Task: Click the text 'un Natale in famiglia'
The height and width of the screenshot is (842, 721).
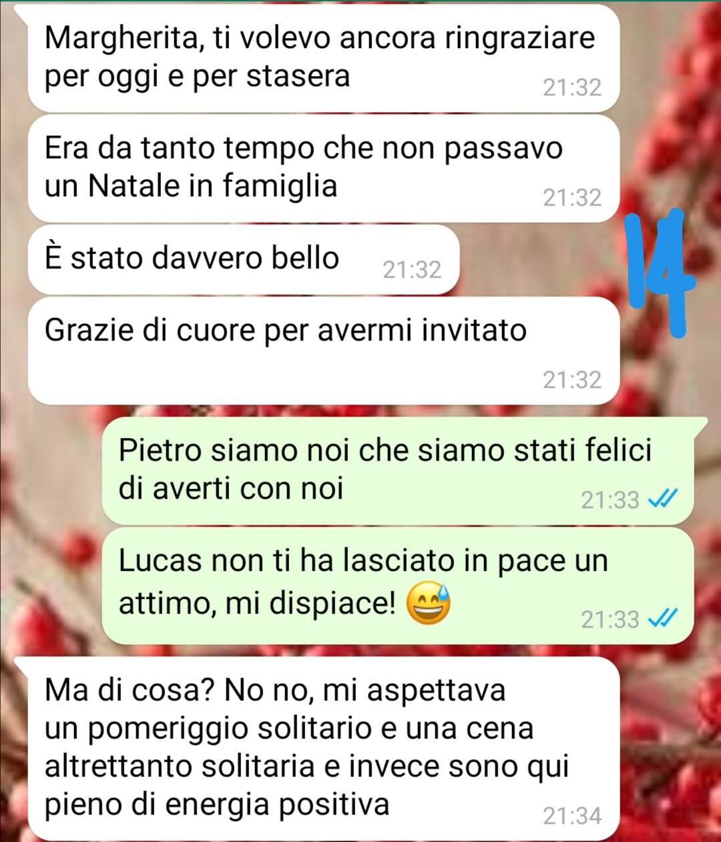Action: (191, 185)
